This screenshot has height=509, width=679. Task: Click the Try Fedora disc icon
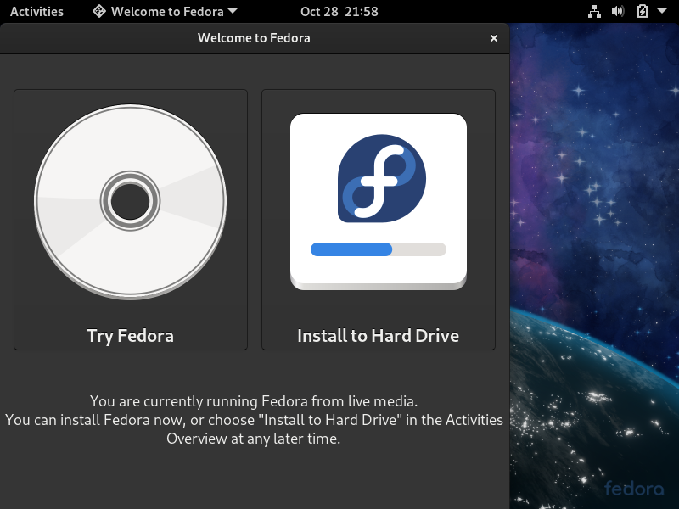point(131,202)
